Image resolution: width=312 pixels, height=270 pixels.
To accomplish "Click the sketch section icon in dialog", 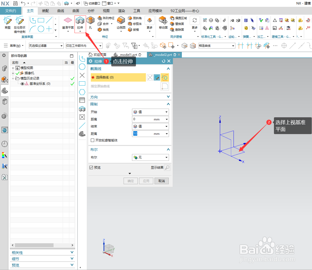I will 157,78.
